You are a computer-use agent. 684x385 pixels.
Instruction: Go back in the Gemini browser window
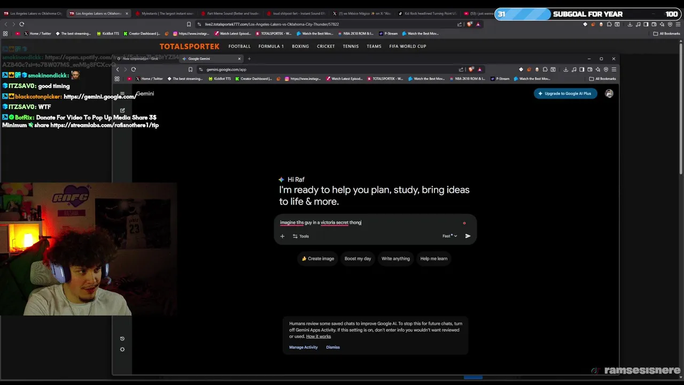point(118,69)
